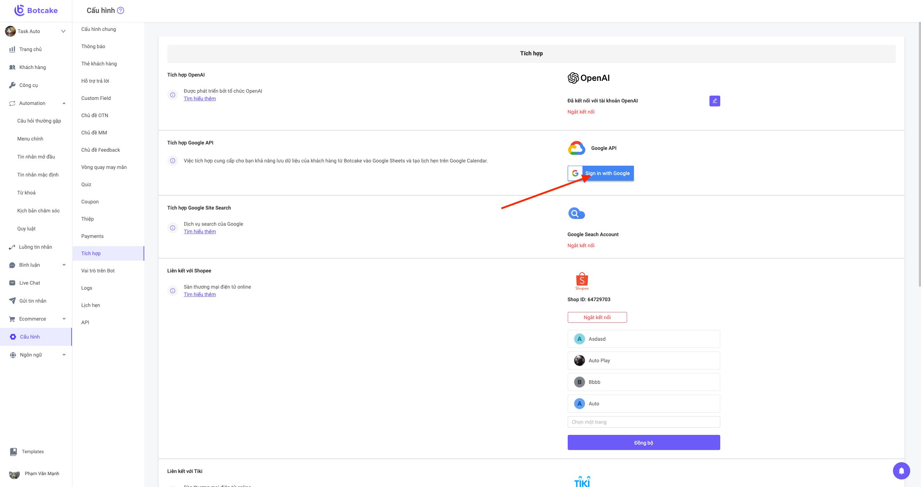Go to Trang chủ dashboard
Screen dimensions: 921x487
(x=30, y=49)
